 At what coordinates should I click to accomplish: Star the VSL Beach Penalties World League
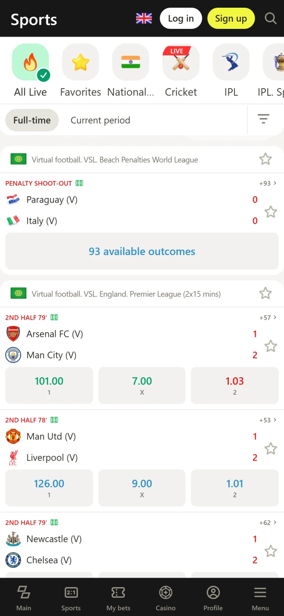pyautogui.click(x=266, y=159)
